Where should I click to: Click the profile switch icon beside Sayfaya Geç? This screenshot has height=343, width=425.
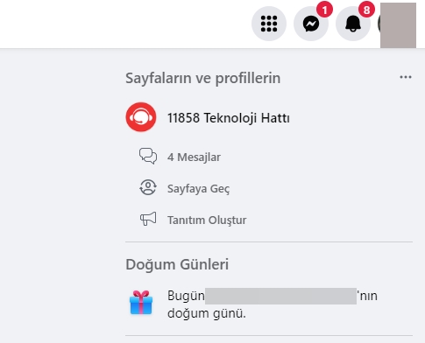[x=148, y=187]
